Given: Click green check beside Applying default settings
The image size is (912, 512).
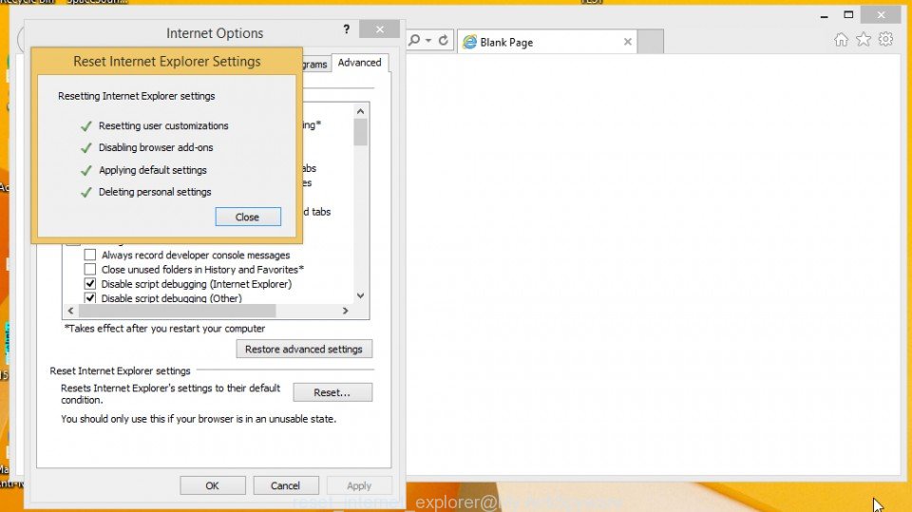Looking at the screenshot, I should tap(86, 170).
